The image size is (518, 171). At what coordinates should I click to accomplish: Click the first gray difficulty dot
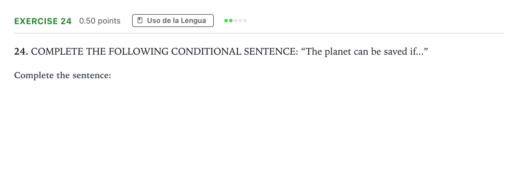tap(236, 21)
